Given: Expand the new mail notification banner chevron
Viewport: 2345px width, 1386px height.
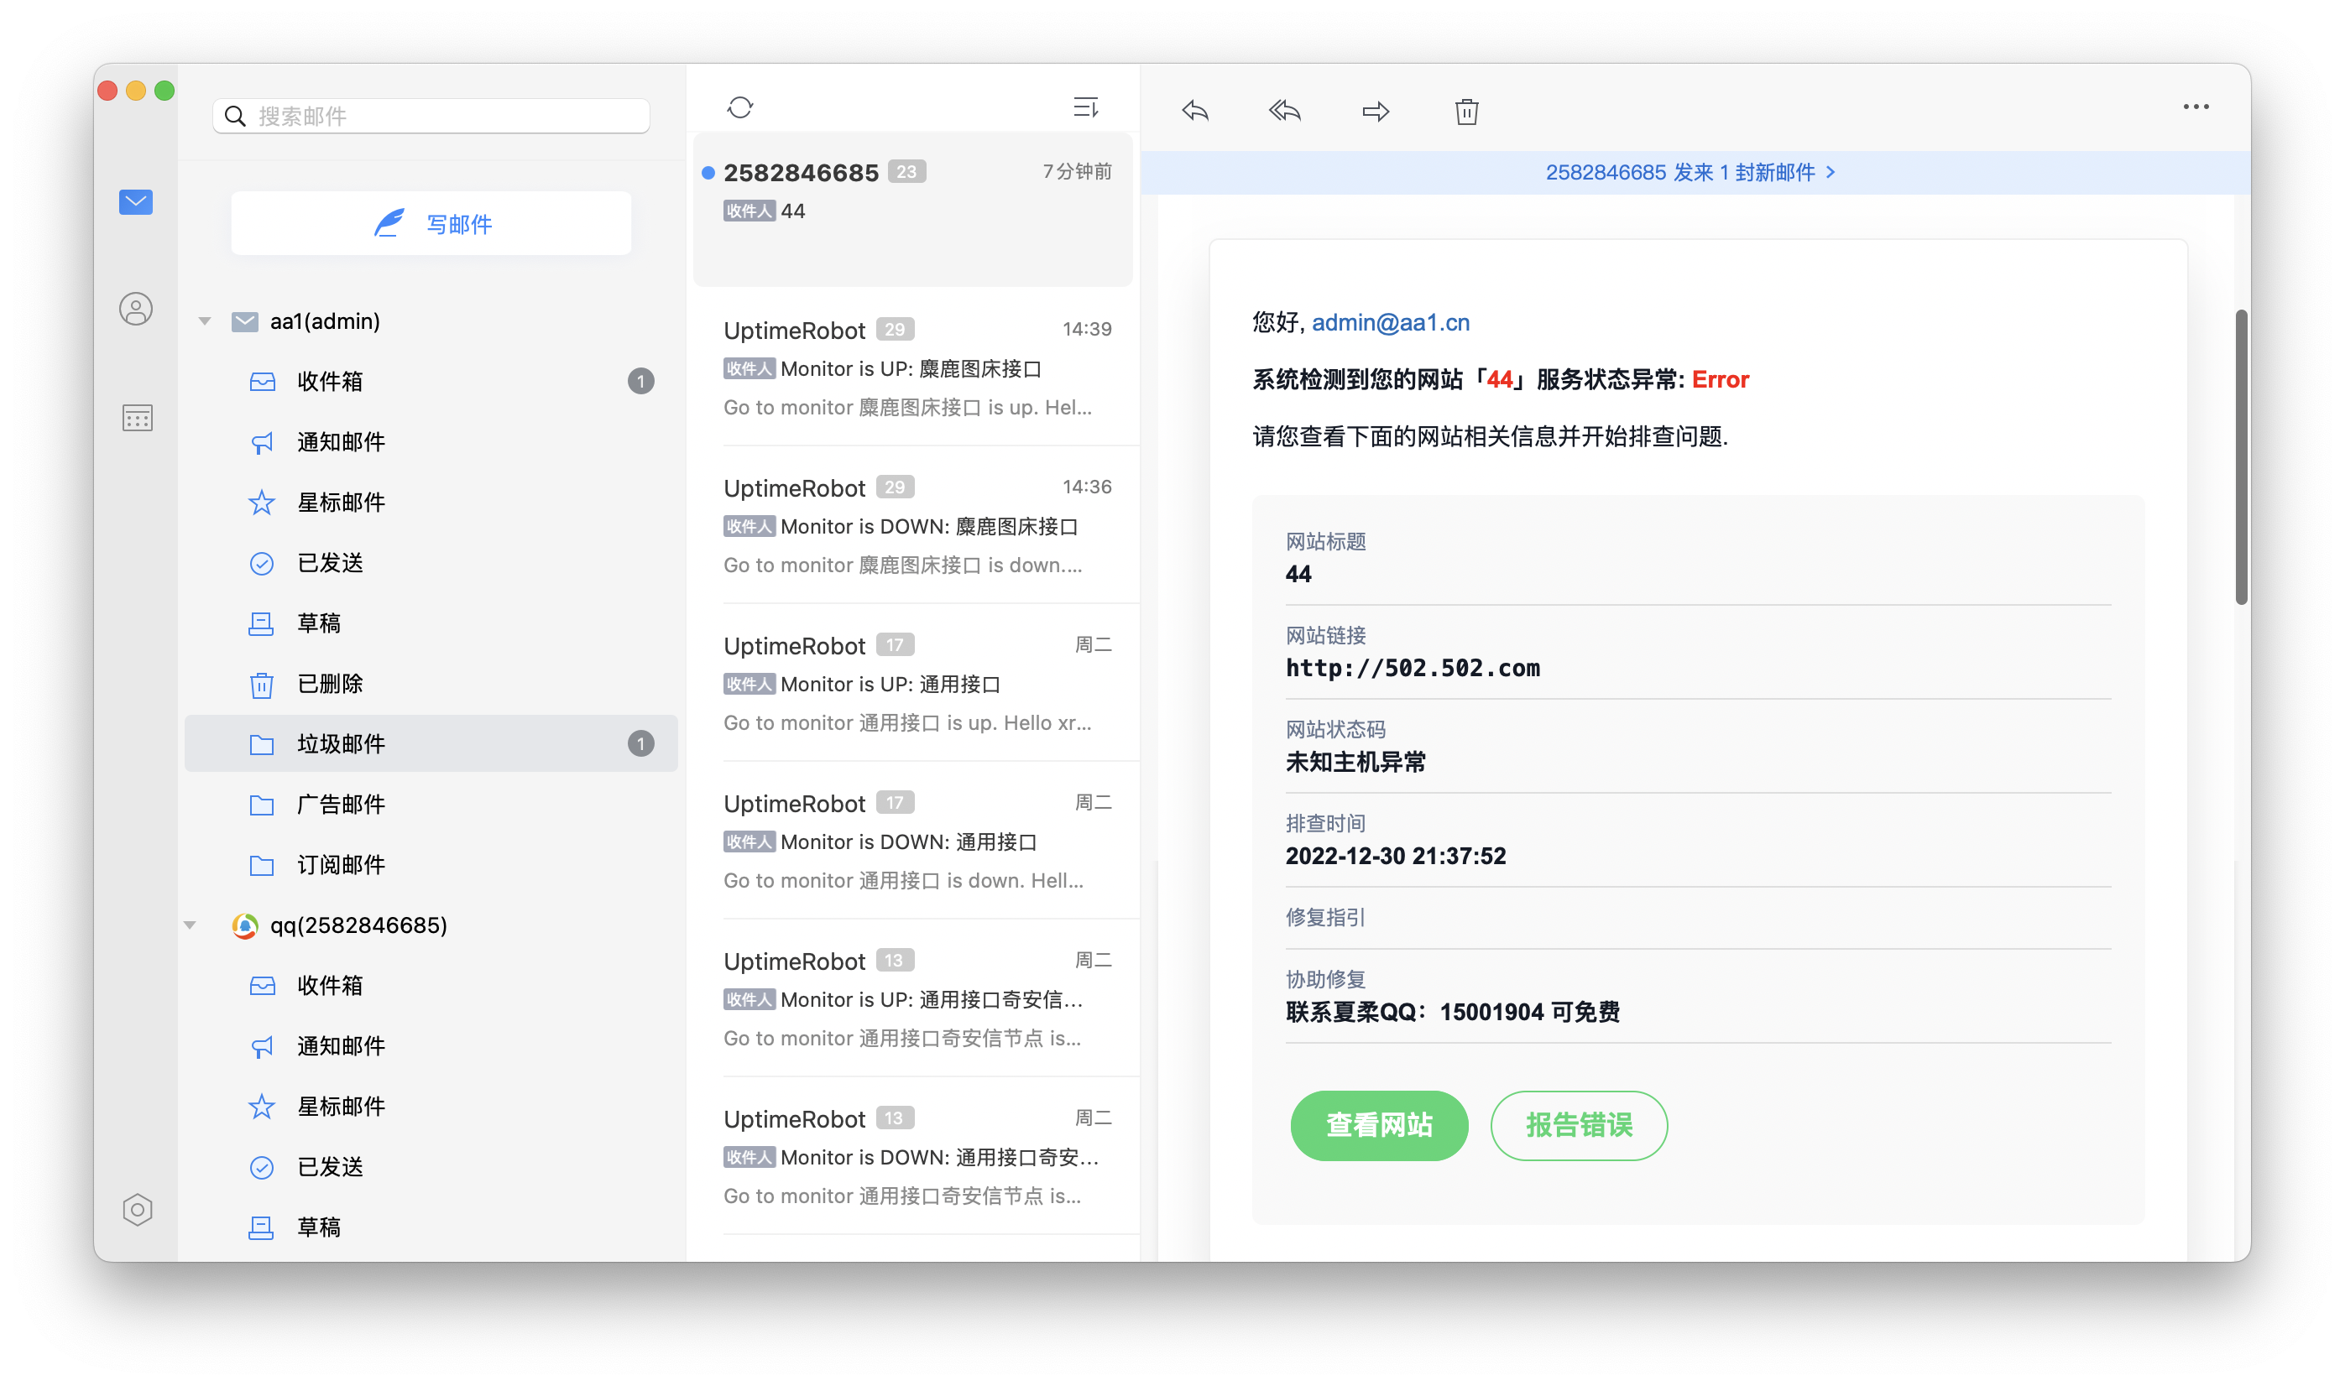Looking at the screenshot, I should pyautogui.click(x=1831, y=172).
